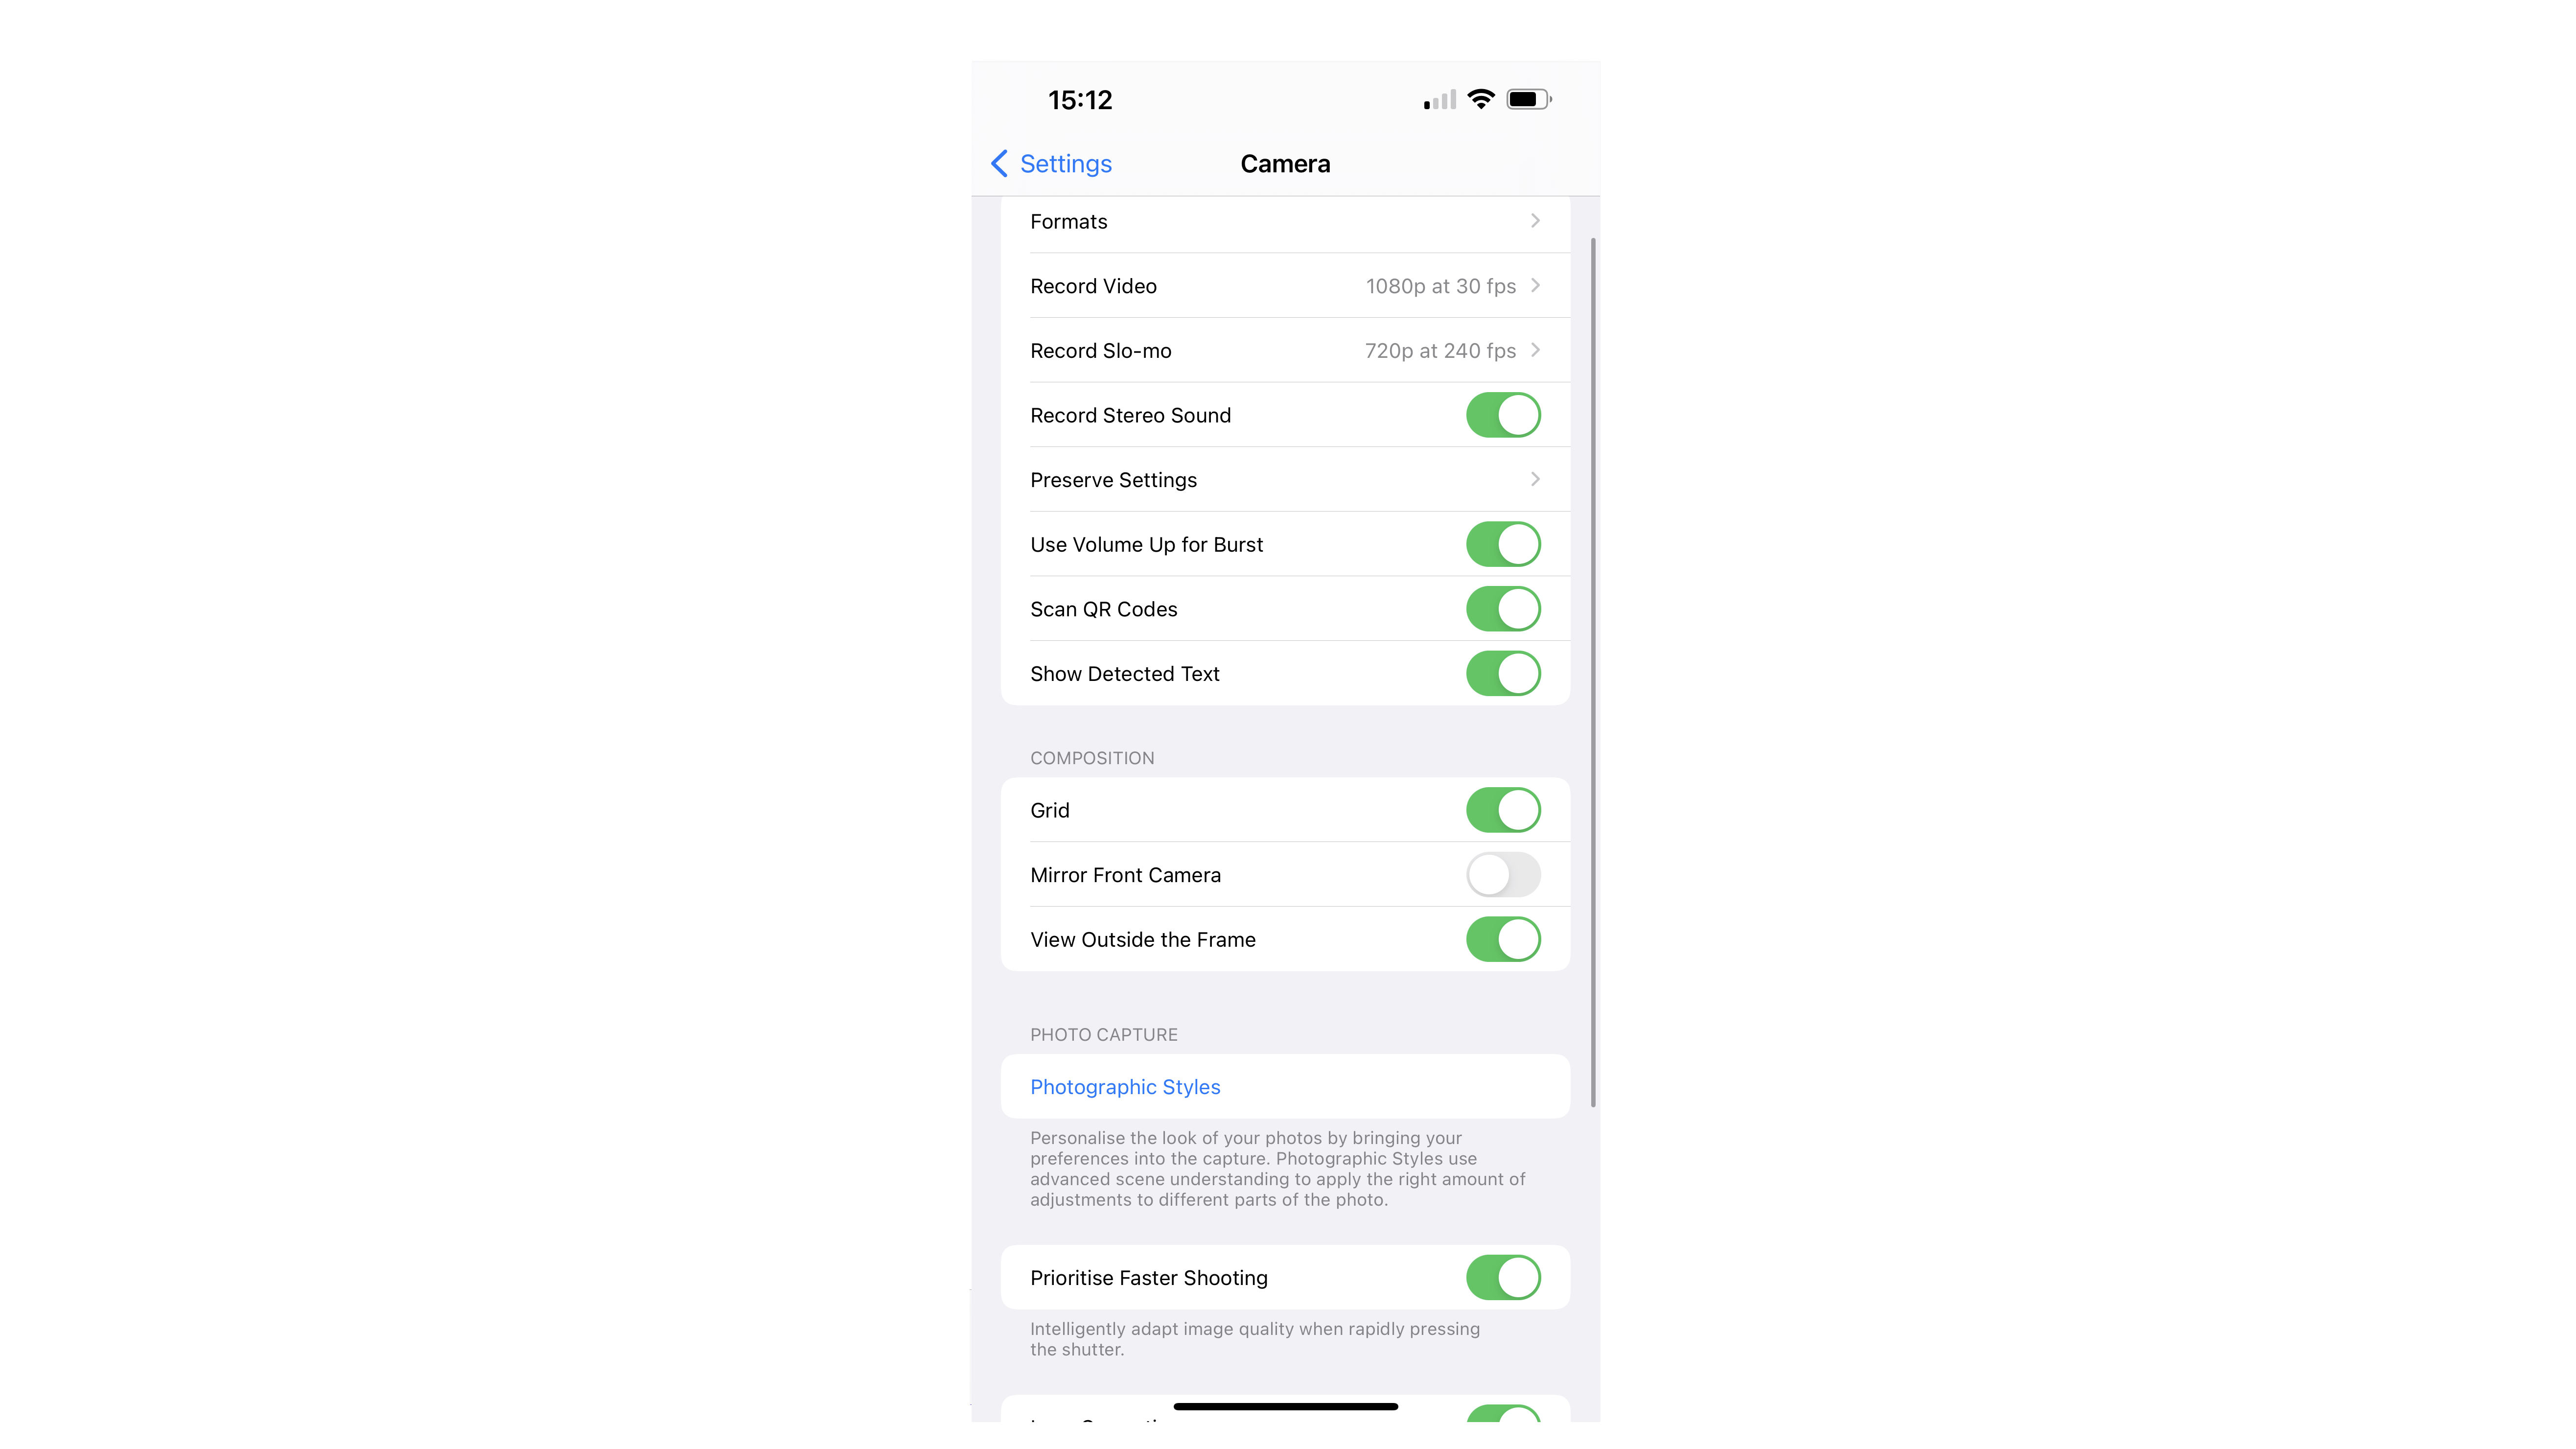2576x1449 pixels.
Task: Tap the Wi-Fi icon in status bar
Action: click(1483, 99)
